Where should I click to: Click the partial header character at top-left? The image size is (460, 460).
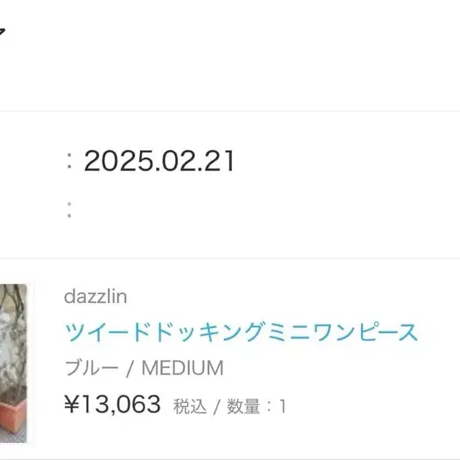3,31
